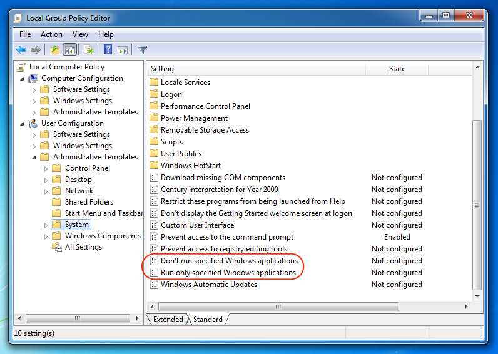Click the User Configuration user icon

33,123
